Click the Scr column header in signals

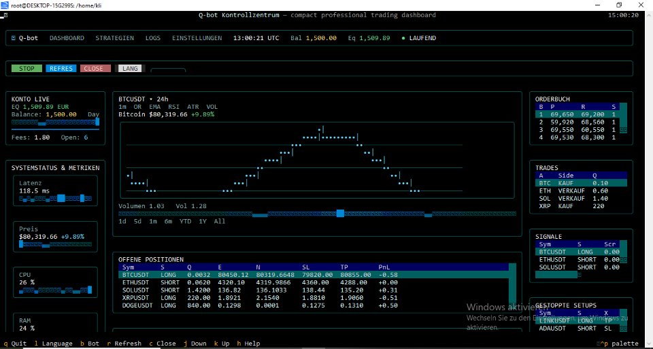pyautogui.click(x=609, y=244)
